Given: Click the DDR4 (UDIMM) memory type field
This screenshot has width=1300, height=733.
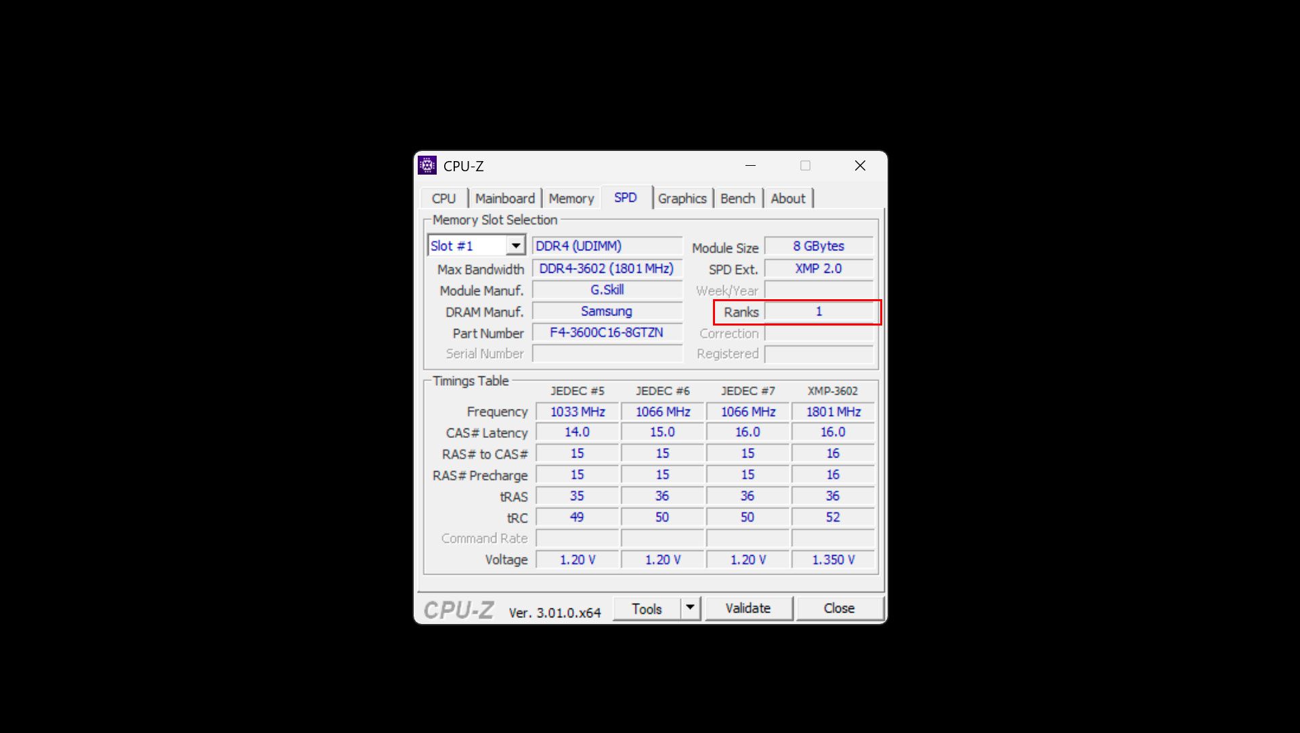Looking at the screenshot, I should 607,246.
